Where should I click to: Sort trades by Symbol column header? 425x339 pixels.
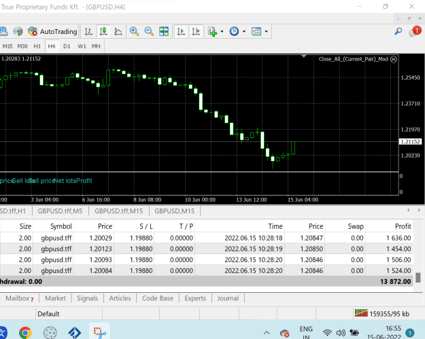coord(53,226)
